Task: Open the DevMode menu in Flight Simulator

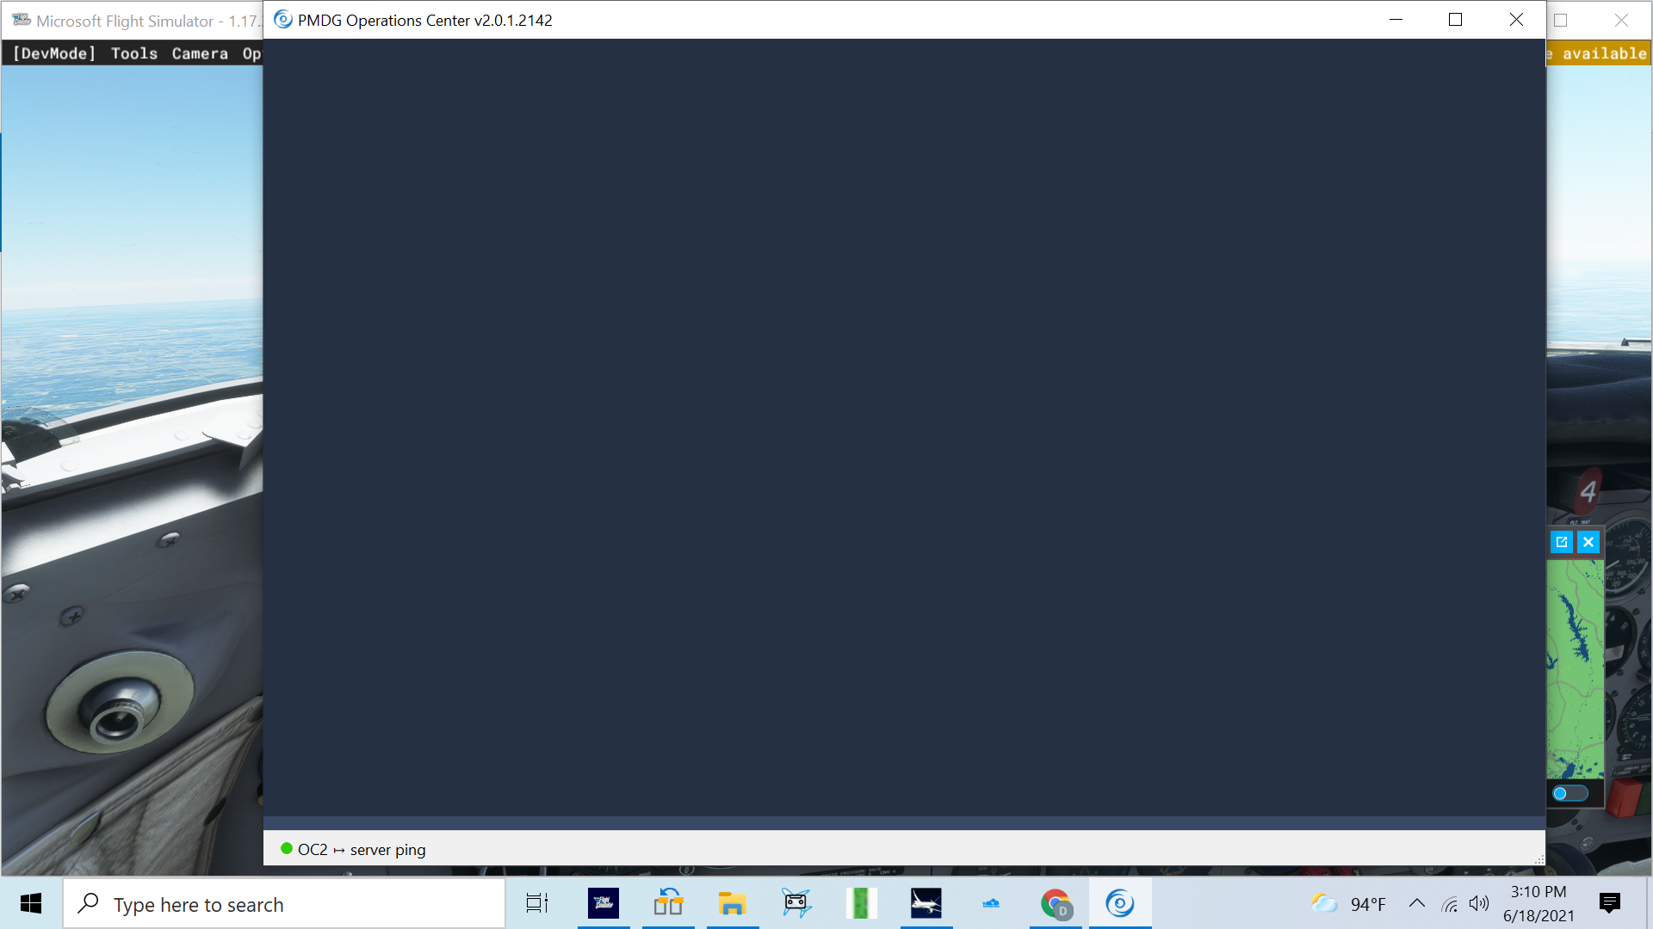Action: 54,53
